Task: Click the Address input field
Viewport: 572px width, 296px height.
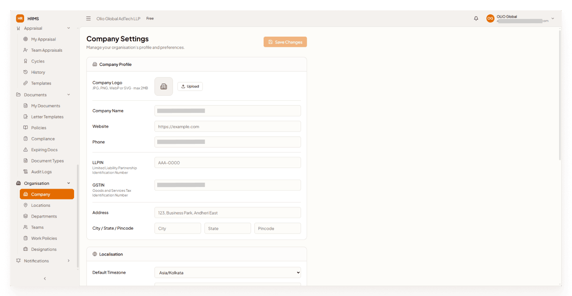Action: pos(228,212)
